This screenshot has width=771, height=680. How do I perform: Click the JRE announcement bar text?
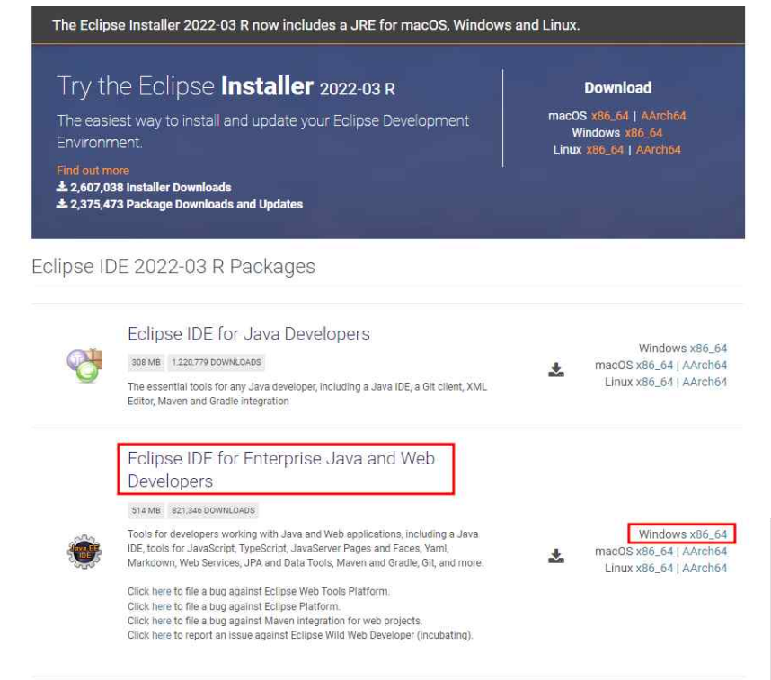pos(316,25)
